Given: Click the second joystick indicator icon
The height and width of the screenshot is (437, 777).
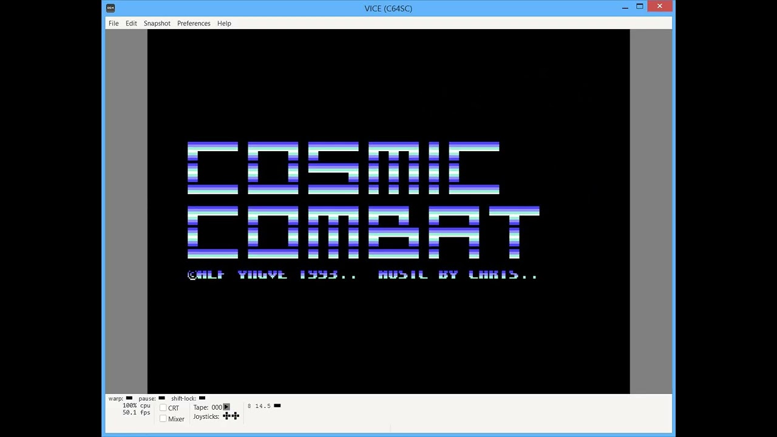Looking at the screenshot, I should 236,416.
